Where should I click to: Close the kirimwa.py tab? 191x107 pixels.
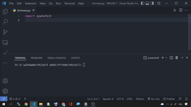(33, 10)
